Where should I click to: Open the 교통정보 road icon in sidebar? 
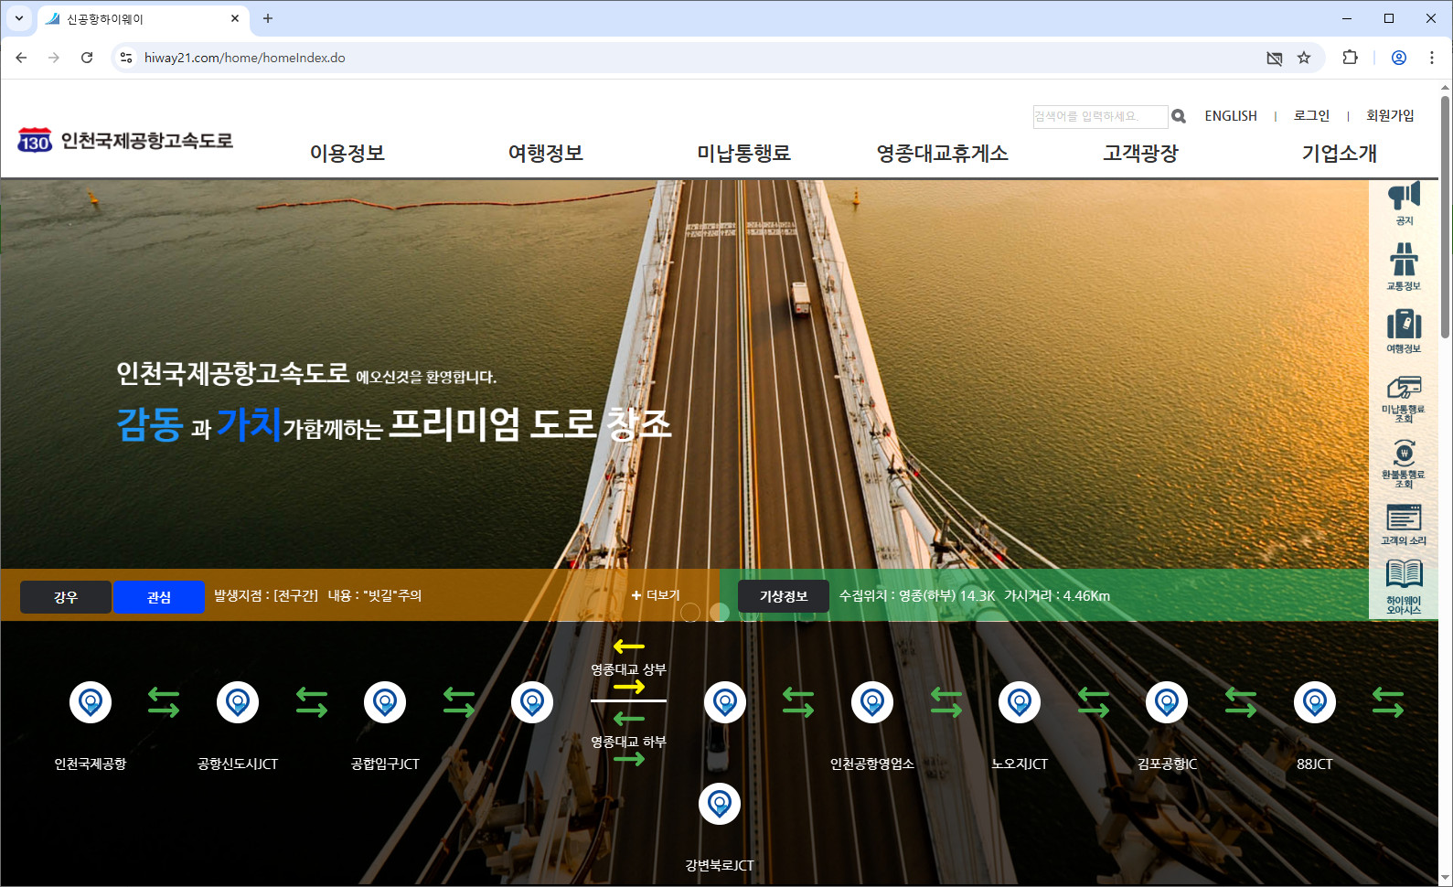tap(1404, 266)
